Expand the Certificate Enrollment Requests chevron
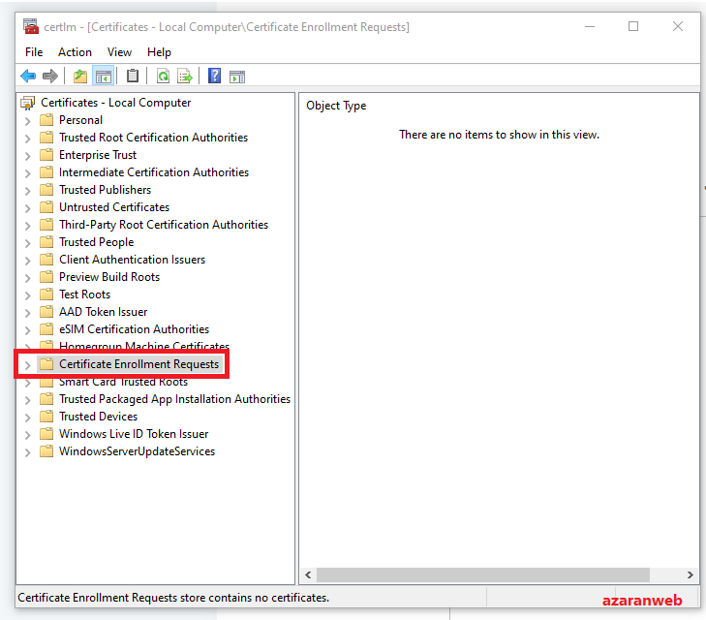This screenshot has width=706, height=620. click(27, 365)
